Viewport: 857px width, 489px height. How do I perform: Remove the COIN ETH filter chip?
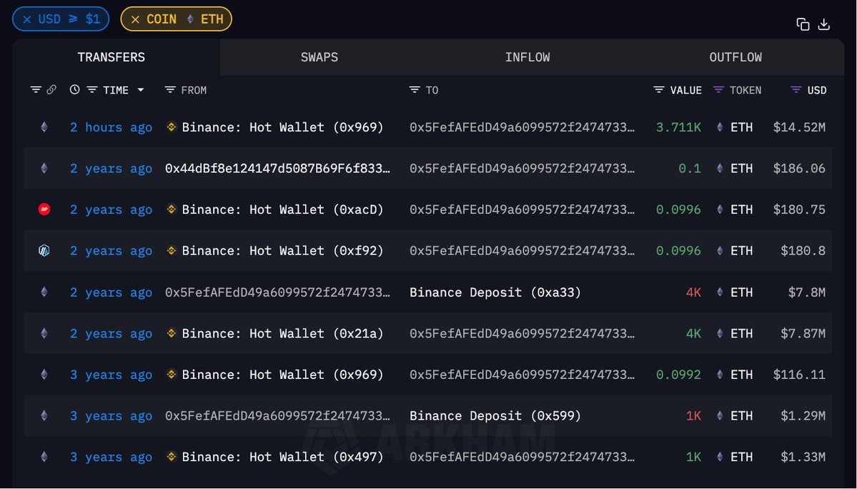tap(136, 20)
